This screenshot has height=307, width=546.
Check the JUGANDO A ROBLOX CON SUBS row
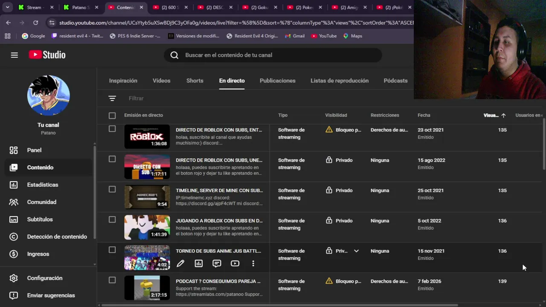pos(112,220)
